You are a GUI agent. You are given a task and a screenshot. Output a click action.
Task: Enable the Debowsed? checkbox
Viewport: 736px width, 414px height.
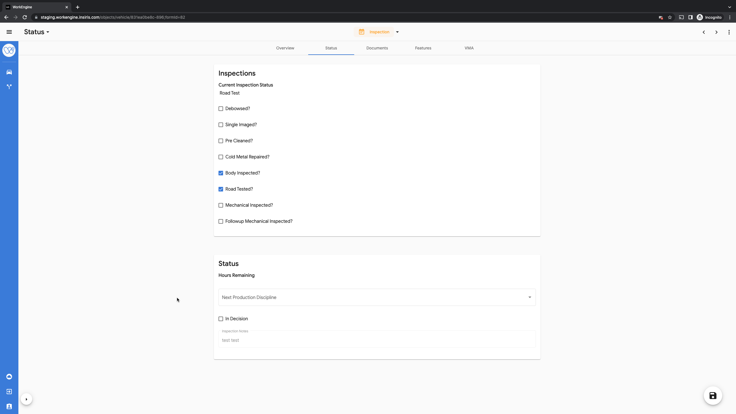(x=221, y=109)
